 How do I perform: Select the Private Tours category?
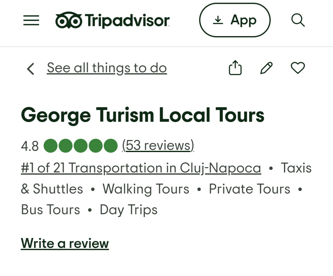tap(249, 189)
